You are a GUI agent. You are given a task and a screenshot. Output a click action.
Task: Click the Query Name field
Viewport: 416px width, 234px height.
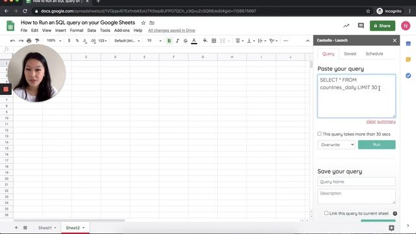[356, 182]
